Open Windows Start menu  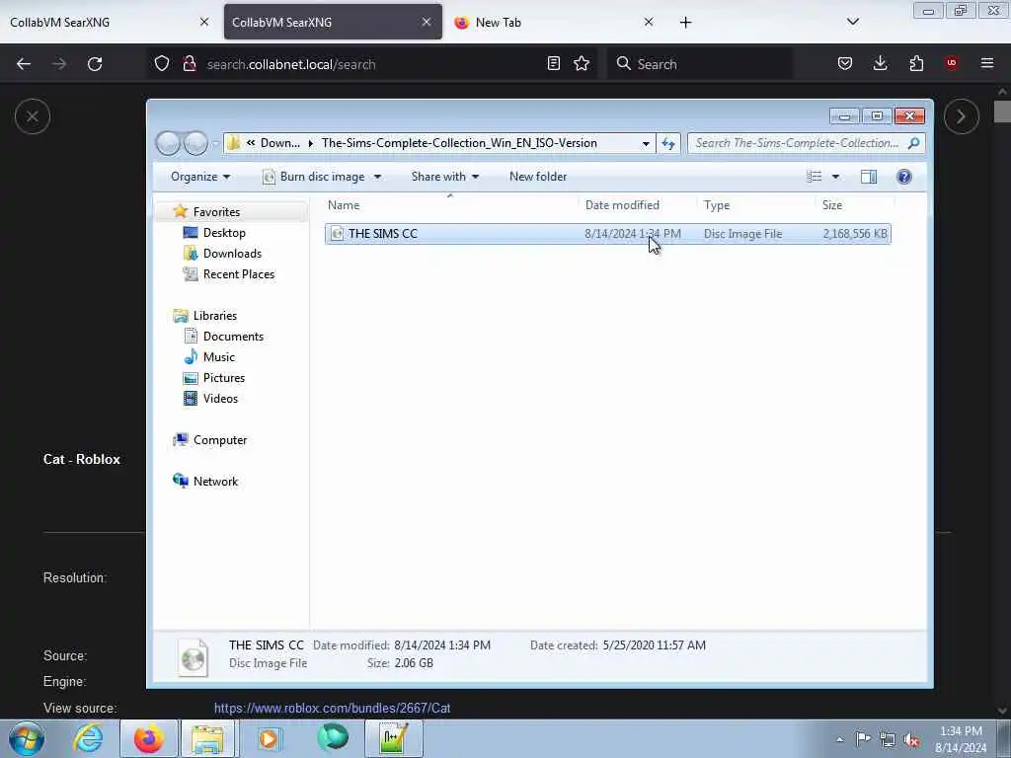click(27, 738)
